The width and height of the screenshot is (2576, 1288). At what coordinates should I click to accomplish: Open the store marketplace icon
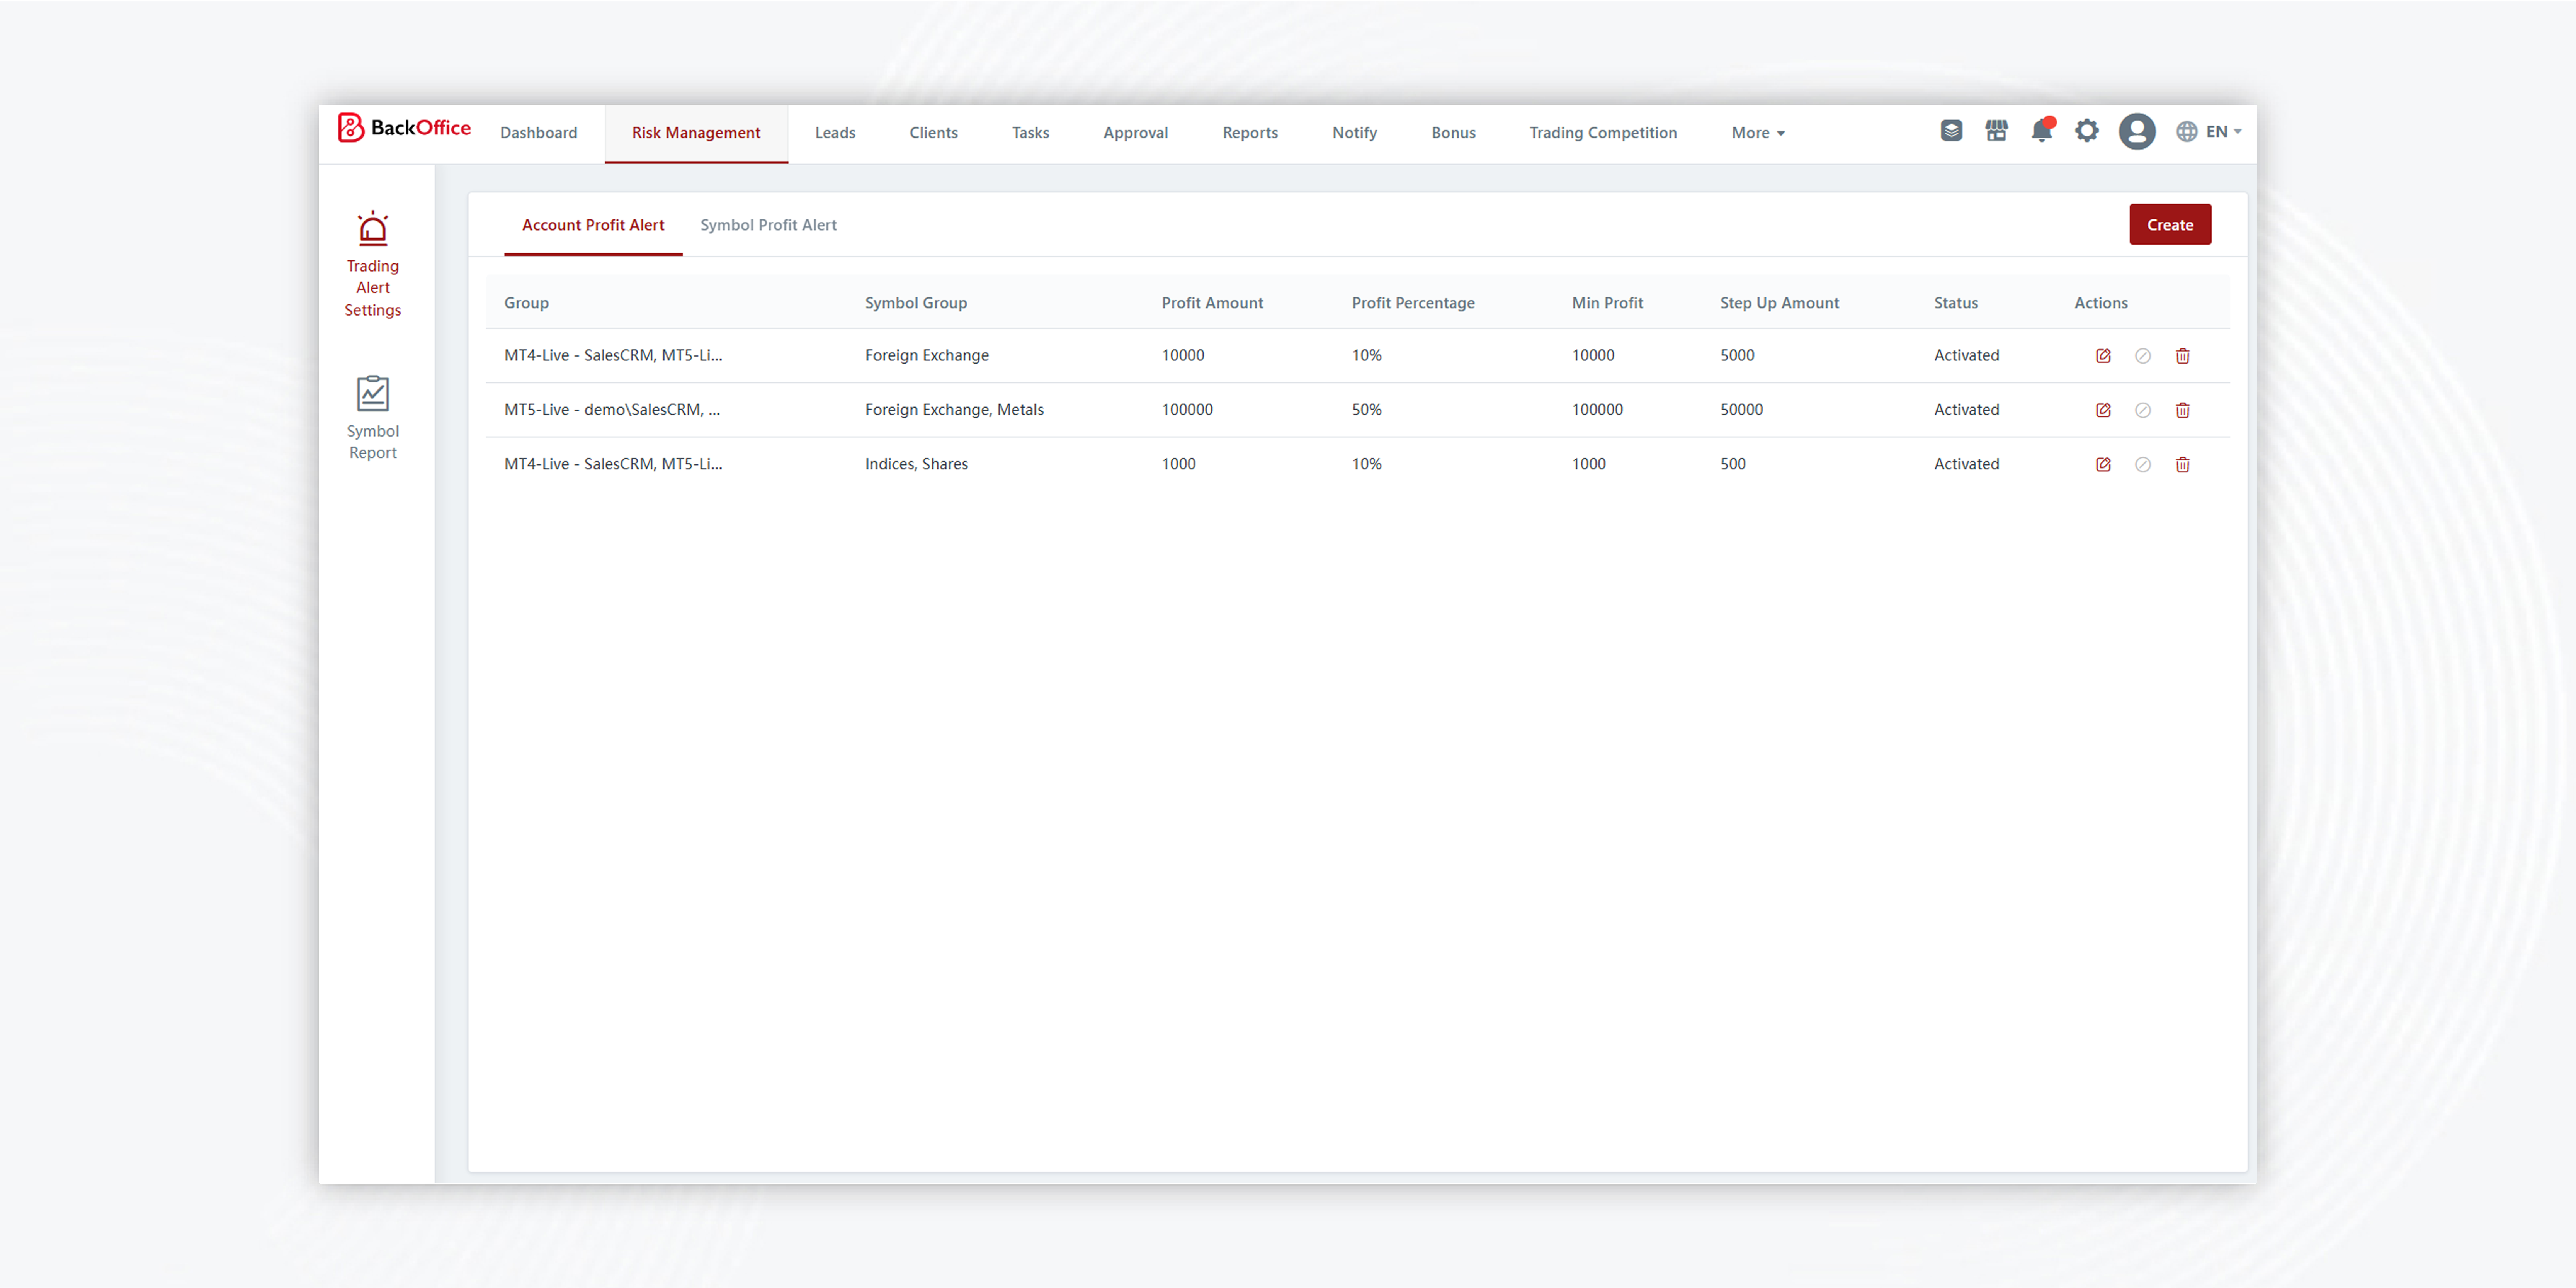coord(1996,131)
